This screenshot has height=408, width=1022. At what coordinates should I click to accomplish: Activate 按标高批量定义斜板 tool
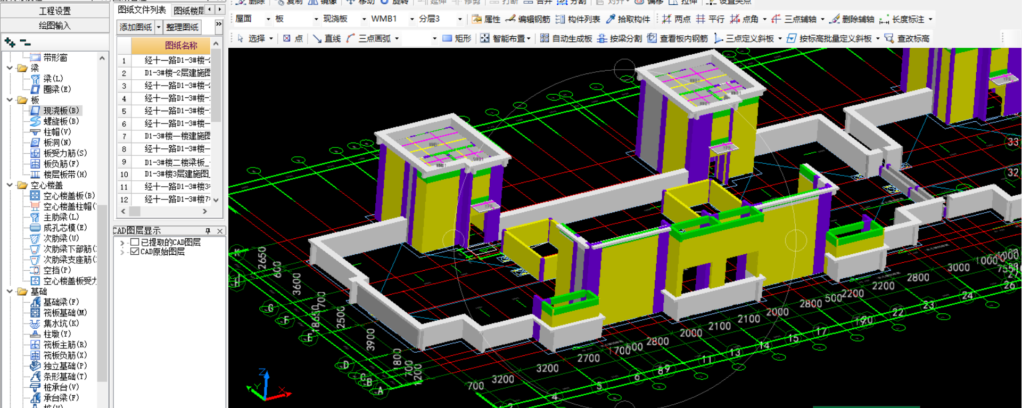click(829, 38)
